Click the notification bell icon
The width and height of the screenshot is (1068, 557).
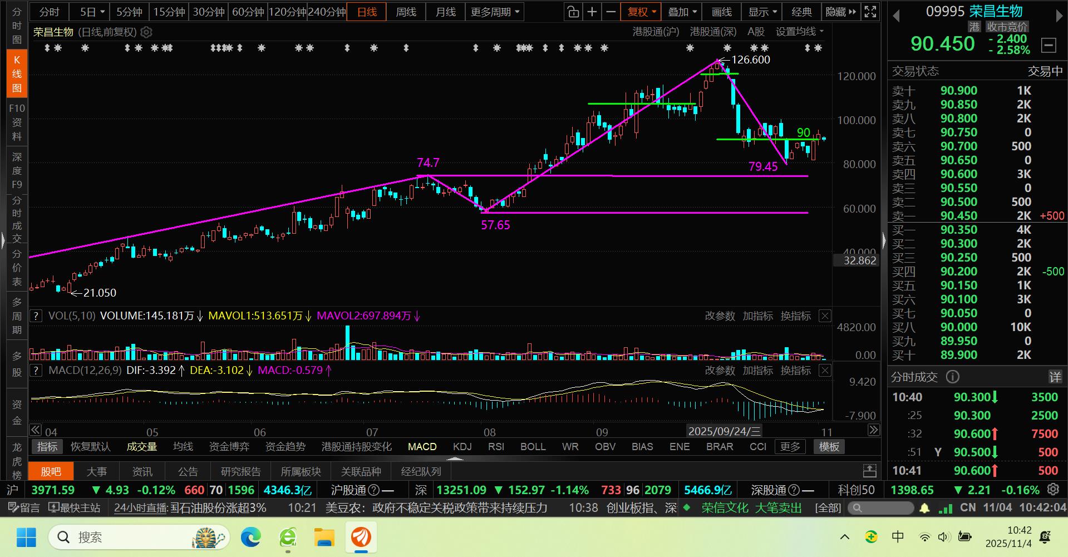(924, 508)
